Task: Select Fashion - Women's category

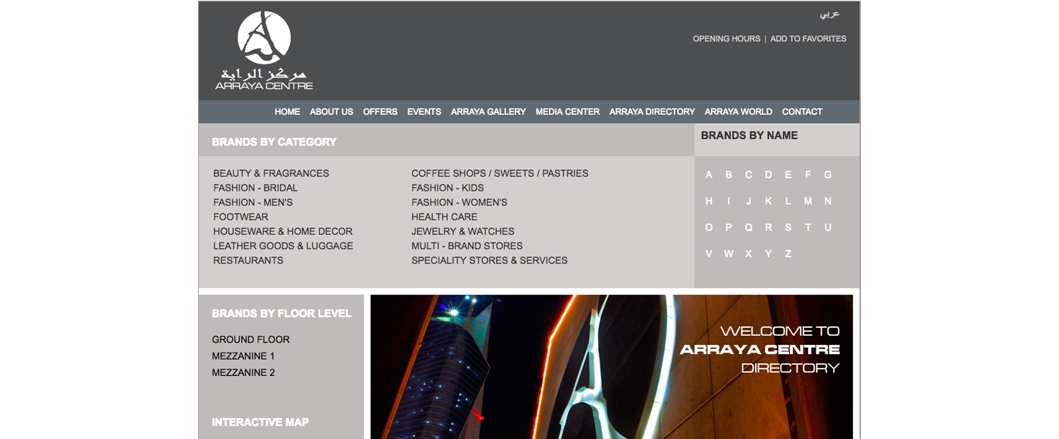Action: (x=459, y=202)
